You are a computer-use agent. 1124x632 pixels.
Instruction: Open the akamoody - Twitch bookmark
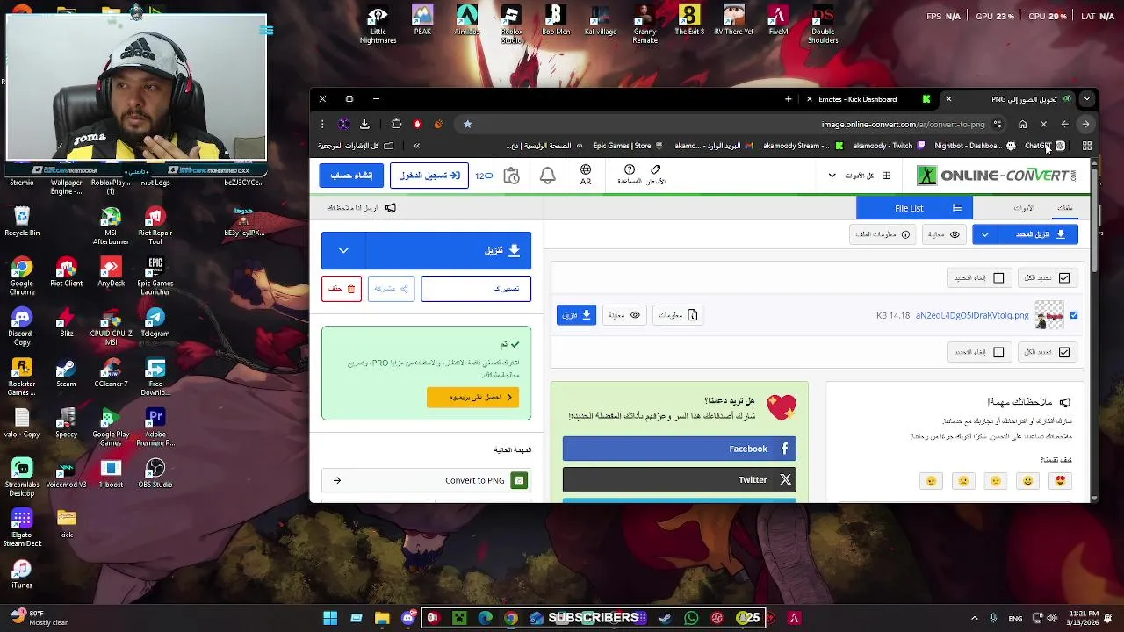pos(889,146)
